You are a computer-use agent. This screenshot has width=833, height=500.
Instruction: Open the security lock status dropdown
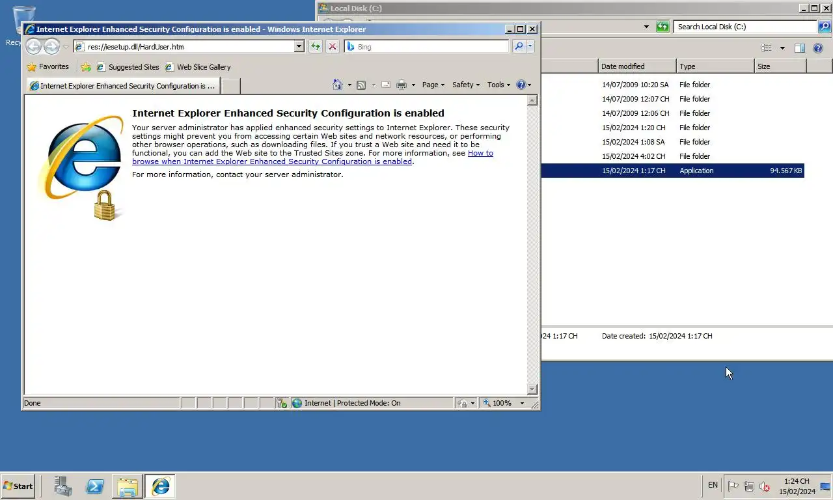[466, 403]
